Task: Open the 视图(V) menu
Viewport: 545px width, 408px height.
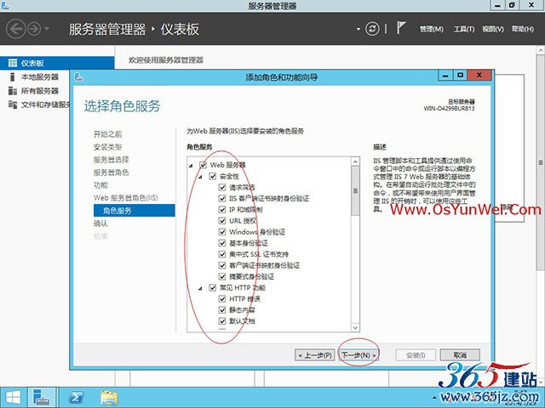Action: pyautogui.click(x=493, y=29)
